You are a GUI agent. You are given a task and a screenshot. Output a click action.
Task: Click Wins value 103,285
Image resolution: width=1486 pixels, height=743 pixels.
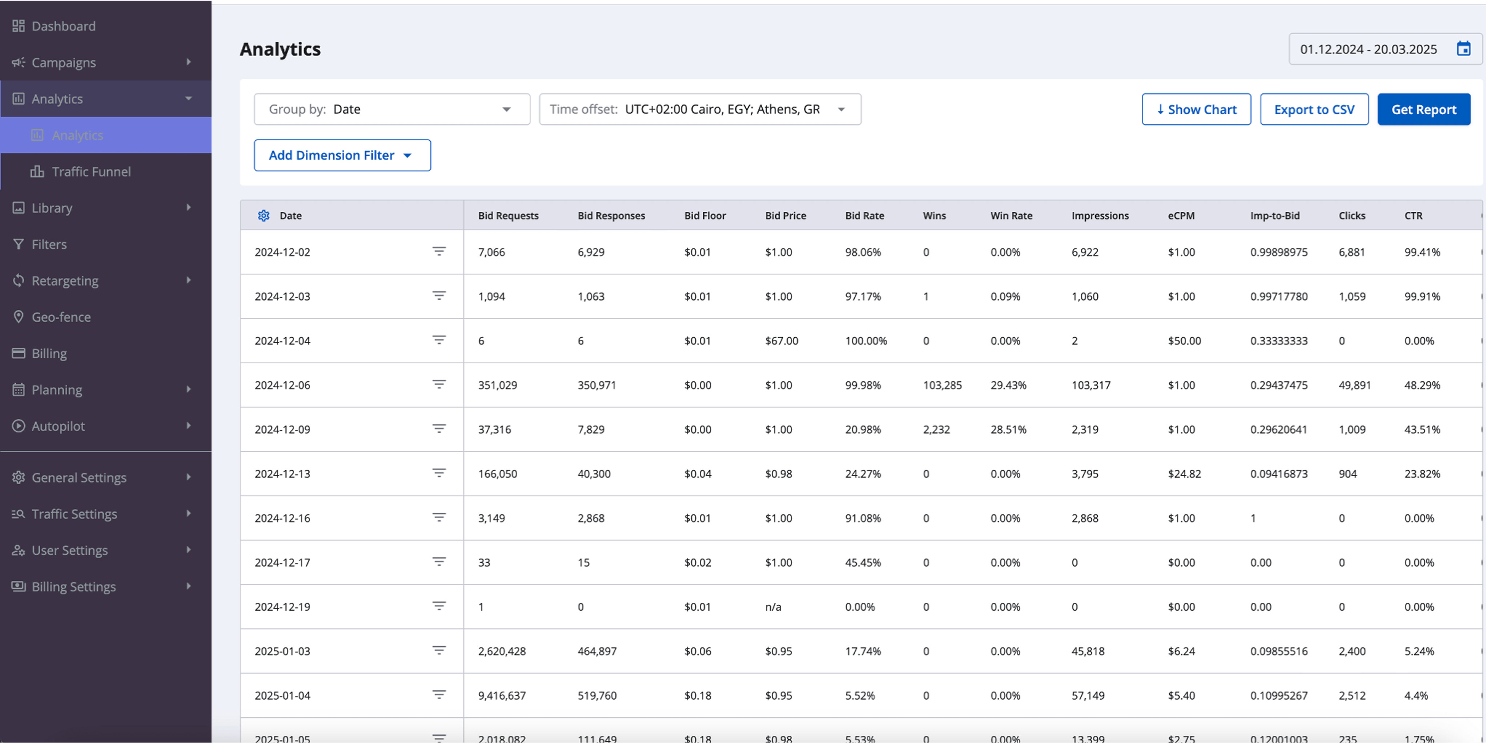tap(942, 385)
